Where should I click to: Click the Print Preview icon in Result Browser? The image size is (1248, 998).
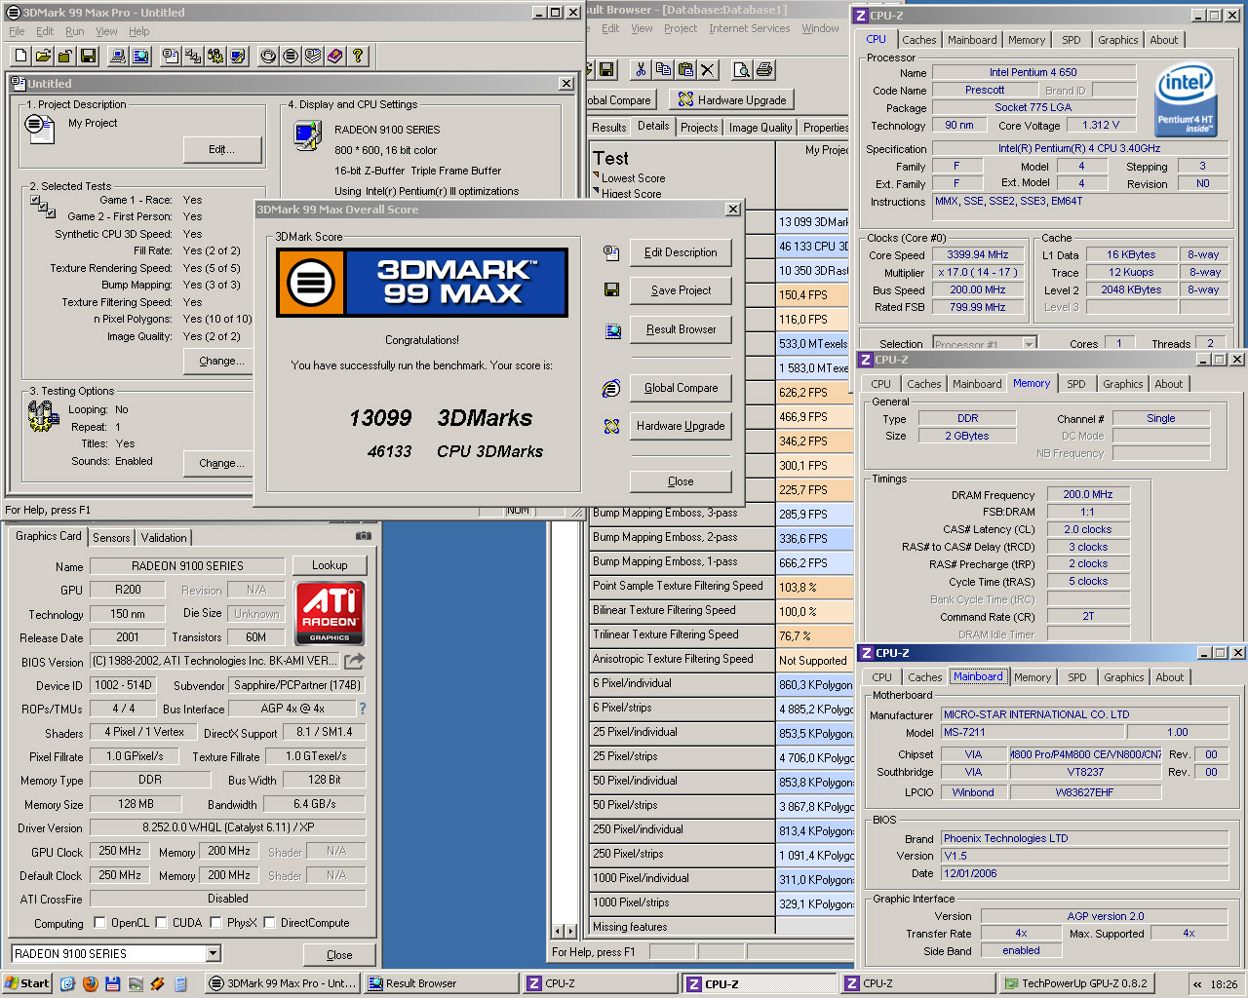pos(742,69)
